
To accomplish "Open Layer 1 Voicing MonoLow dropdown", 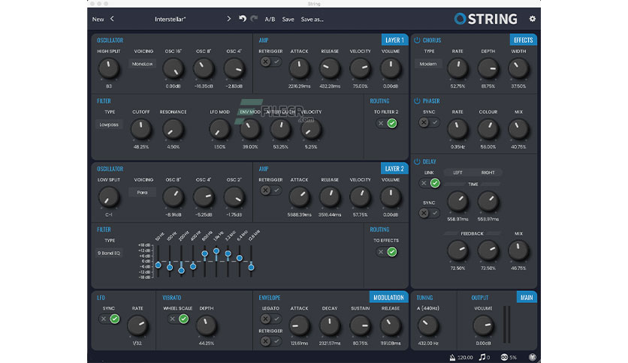I will tap(142, 64).
